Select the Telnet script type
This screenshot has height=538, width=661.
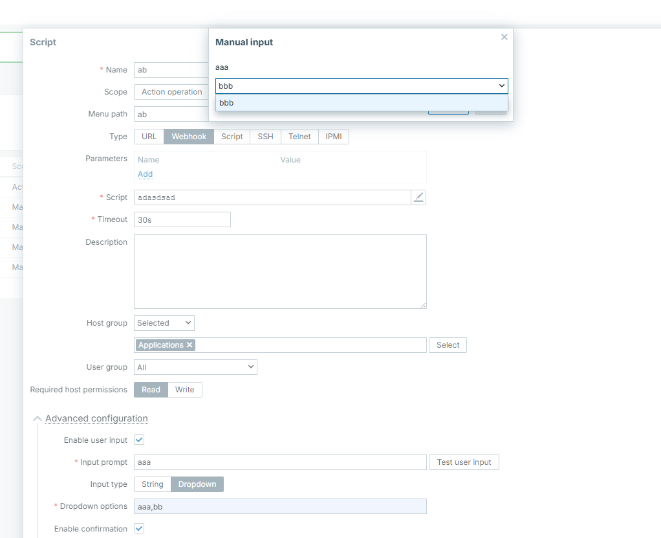tap(299, 137)
